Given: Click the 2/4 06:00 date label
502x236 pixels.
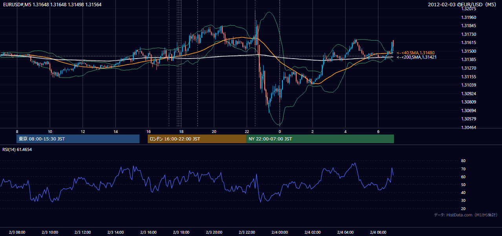Looking at the screenshot, I should pyautogui.click(x=378, y=232).
